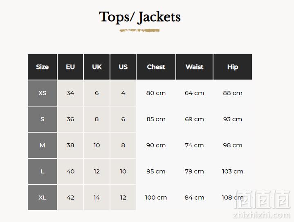Click the US column header
The image size is (294, 222).
123,67
